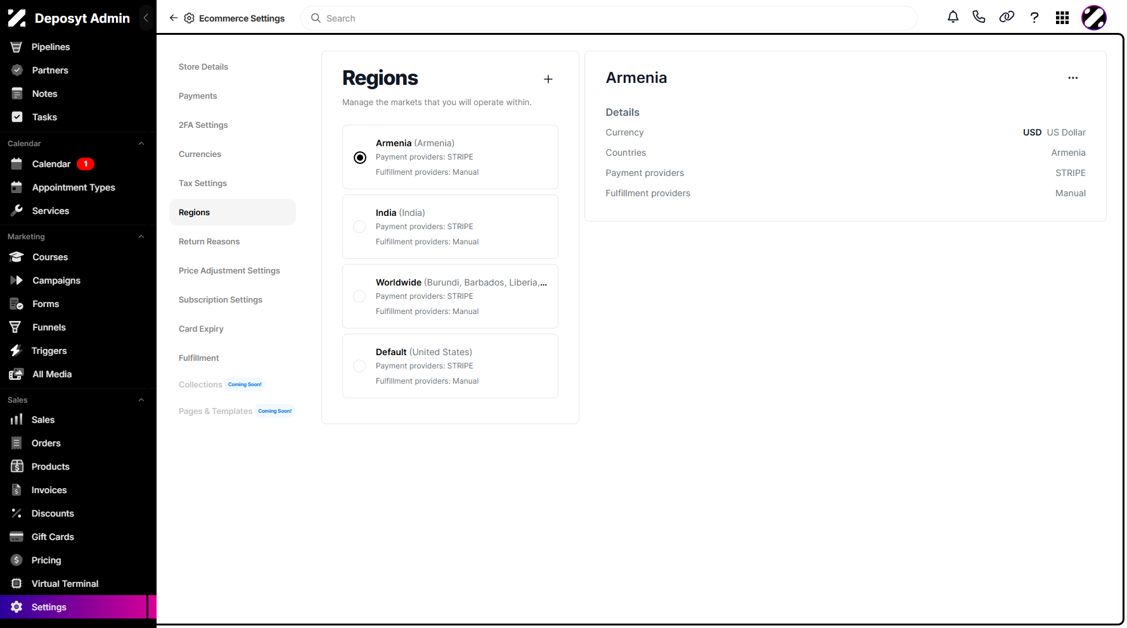Add a new region with plus icon
Screen dimensions: 1127x628
point(548,79)
